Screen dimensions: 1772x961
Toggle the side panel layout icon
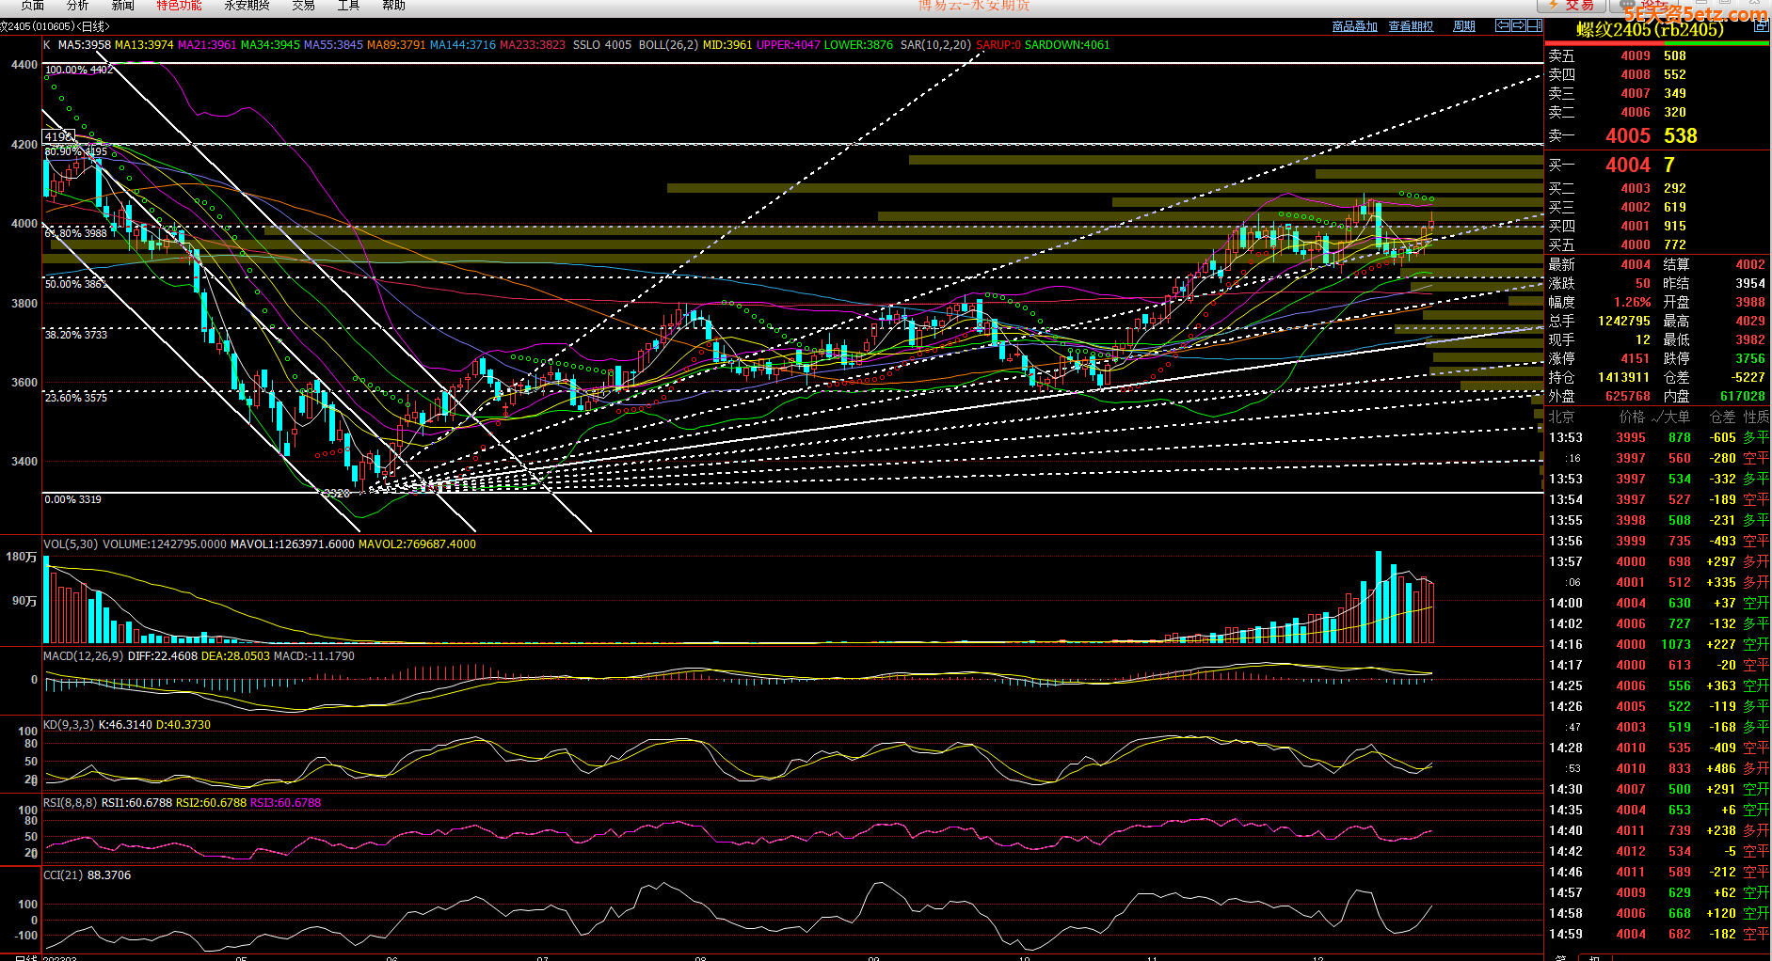1533,25
